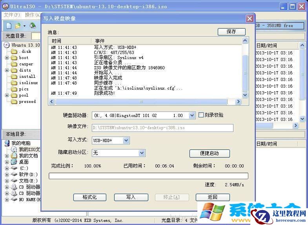Select the Desktop icon in local tree
The image size is (308, 225).
coord(14,162)
